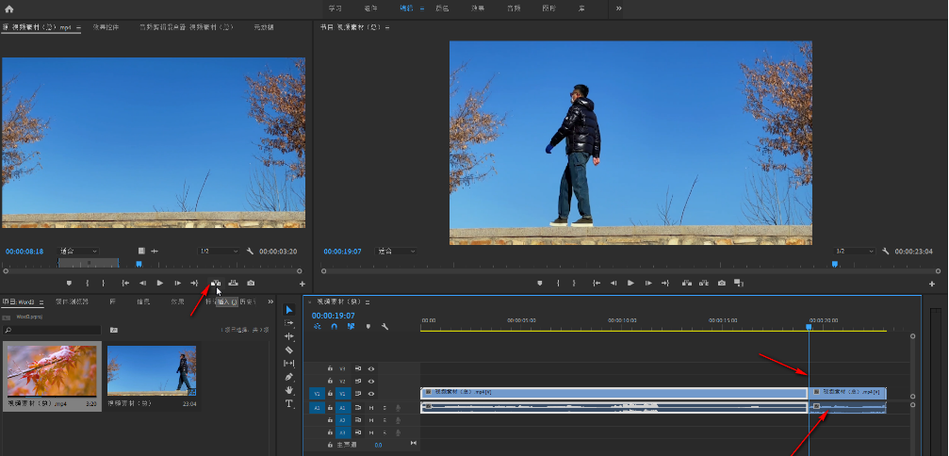Select the autumn leaves clip thumbnail
The height and width of the screenshot is (456, 949).
[x=52, y=369]
